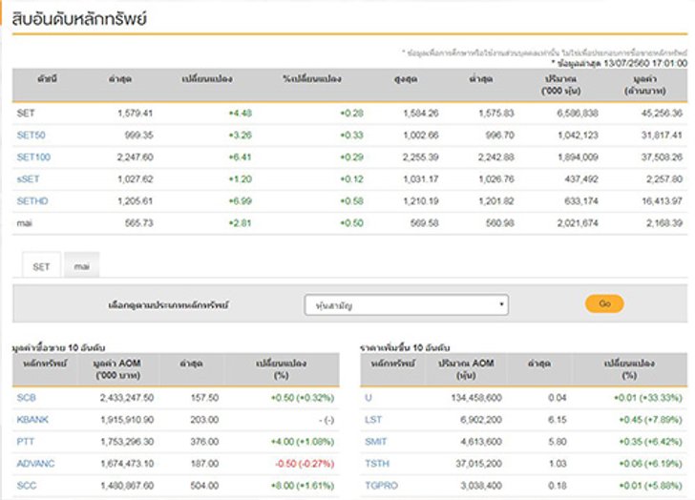Open the sSET index link
The height and width of the screenshot is (500, 695).
(x=28, y=179)
